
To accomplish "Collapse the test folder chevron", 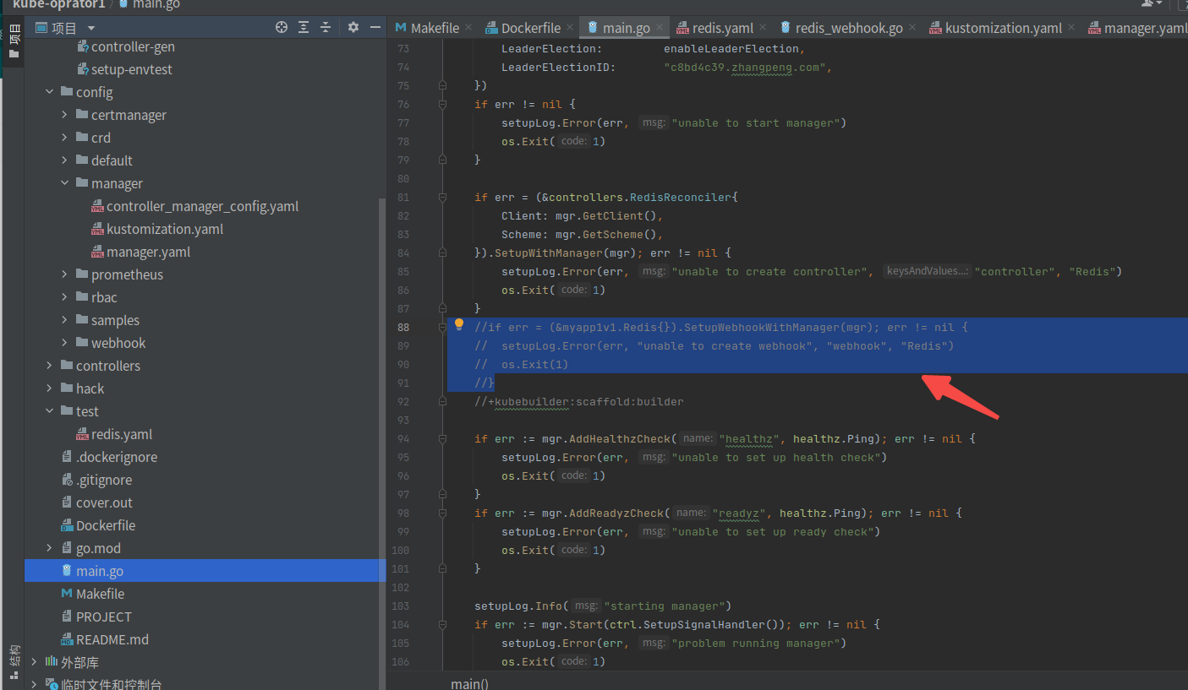I will [x=50, y=411].
